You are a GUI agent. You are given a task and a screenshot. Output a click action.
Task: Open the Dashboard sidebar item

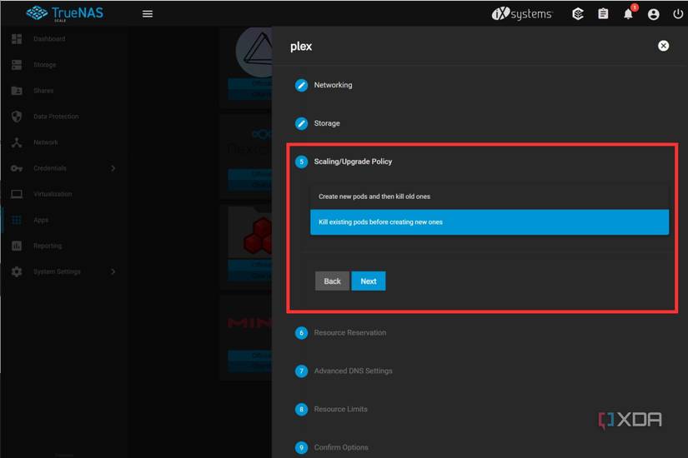pyautogui.click(x=49, y=38)
